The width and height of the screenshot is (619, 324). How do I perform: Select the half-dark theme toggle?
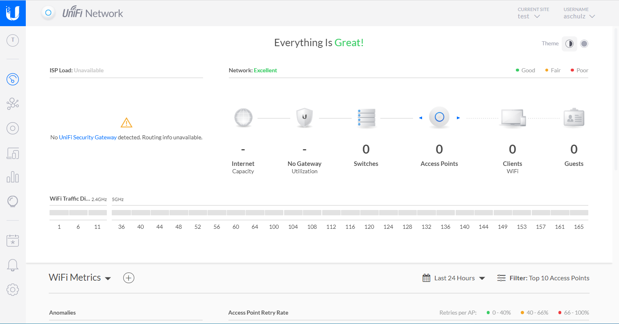coord(569,44)
